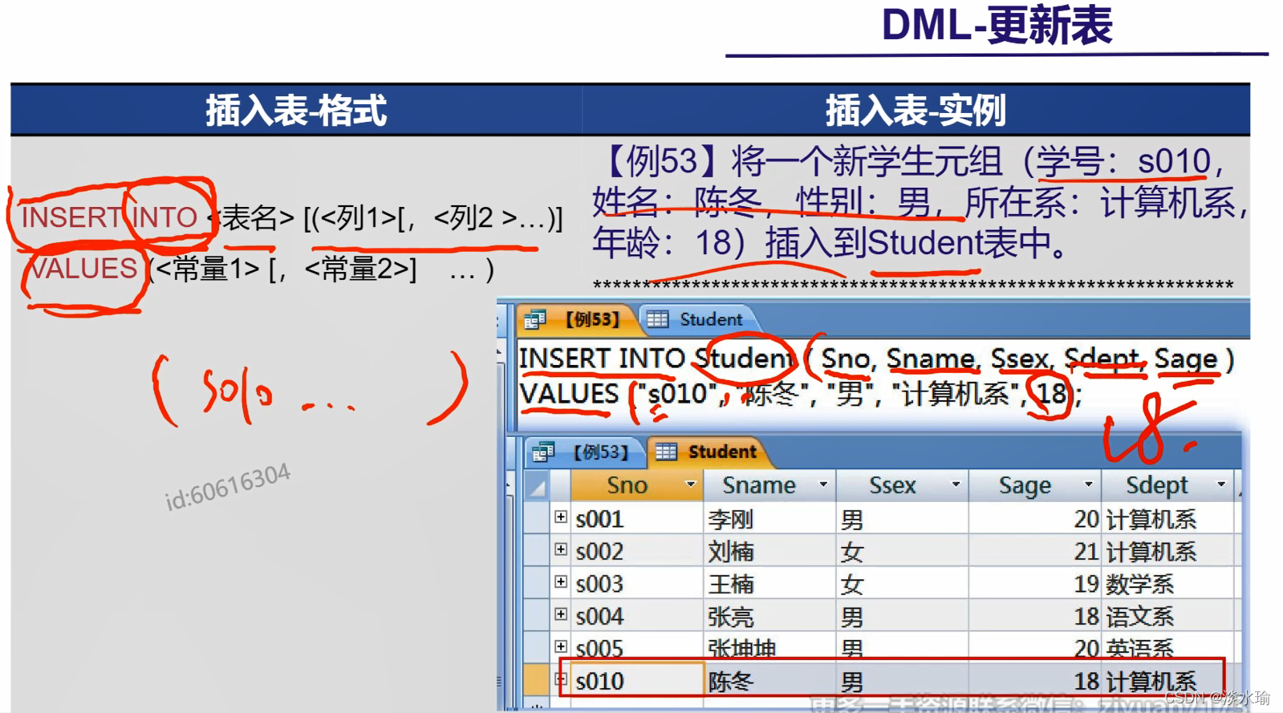Open the Ssex column filter dropdown
The height and width of the screenshot is (713, 1283).
(955, 484)
